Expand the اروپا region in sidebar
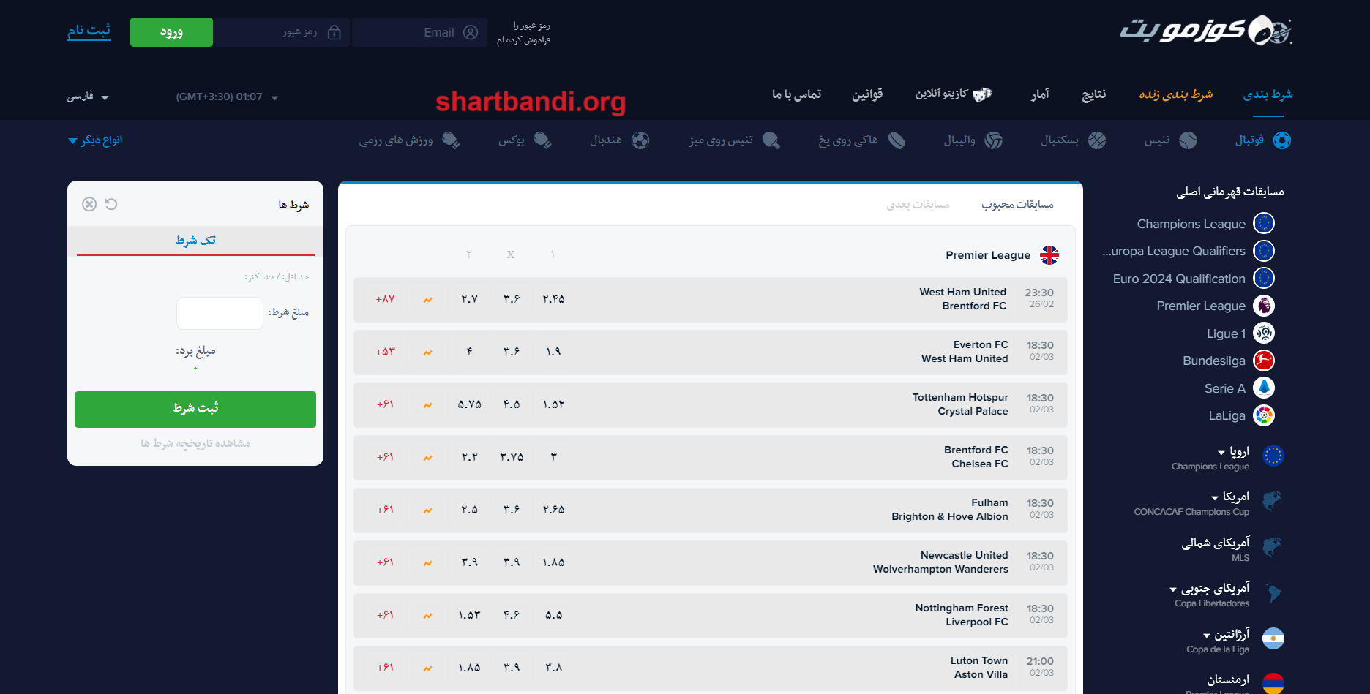This screenshot has height=694, width=1370. [x=1234, y=451]
